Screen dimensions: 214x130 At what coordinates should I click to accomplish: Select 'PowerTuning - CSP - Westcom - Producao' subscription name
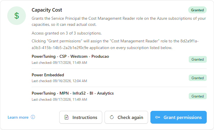70,56
